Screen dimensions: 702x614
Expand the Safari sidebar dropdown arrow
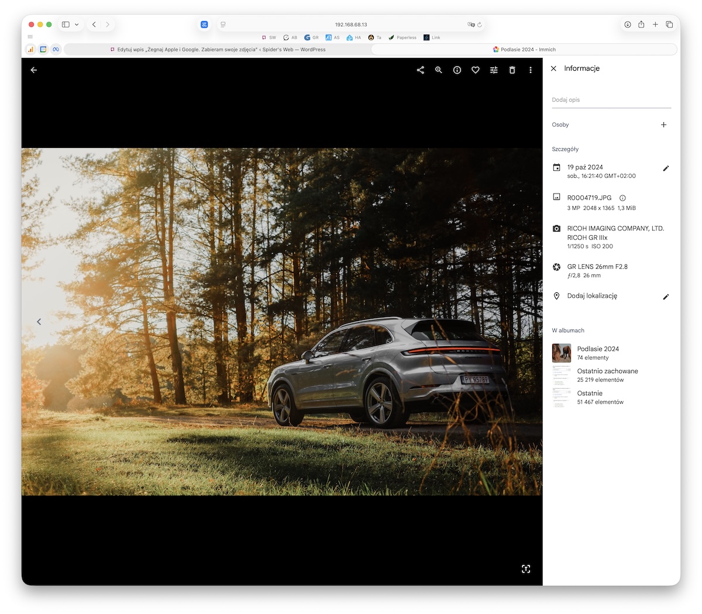77,25
